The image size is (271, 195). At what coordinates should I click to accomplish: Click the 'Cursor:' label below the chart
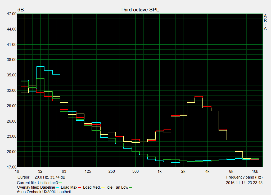click(x=24, y=177)
